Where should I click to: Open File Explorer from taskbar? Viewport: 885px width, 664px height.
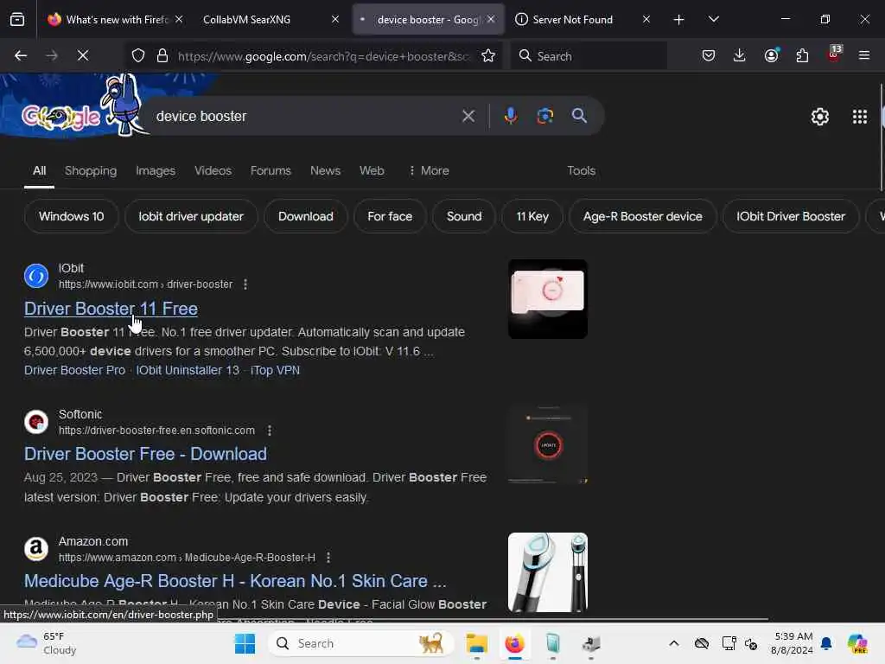(x=476, y=643)
